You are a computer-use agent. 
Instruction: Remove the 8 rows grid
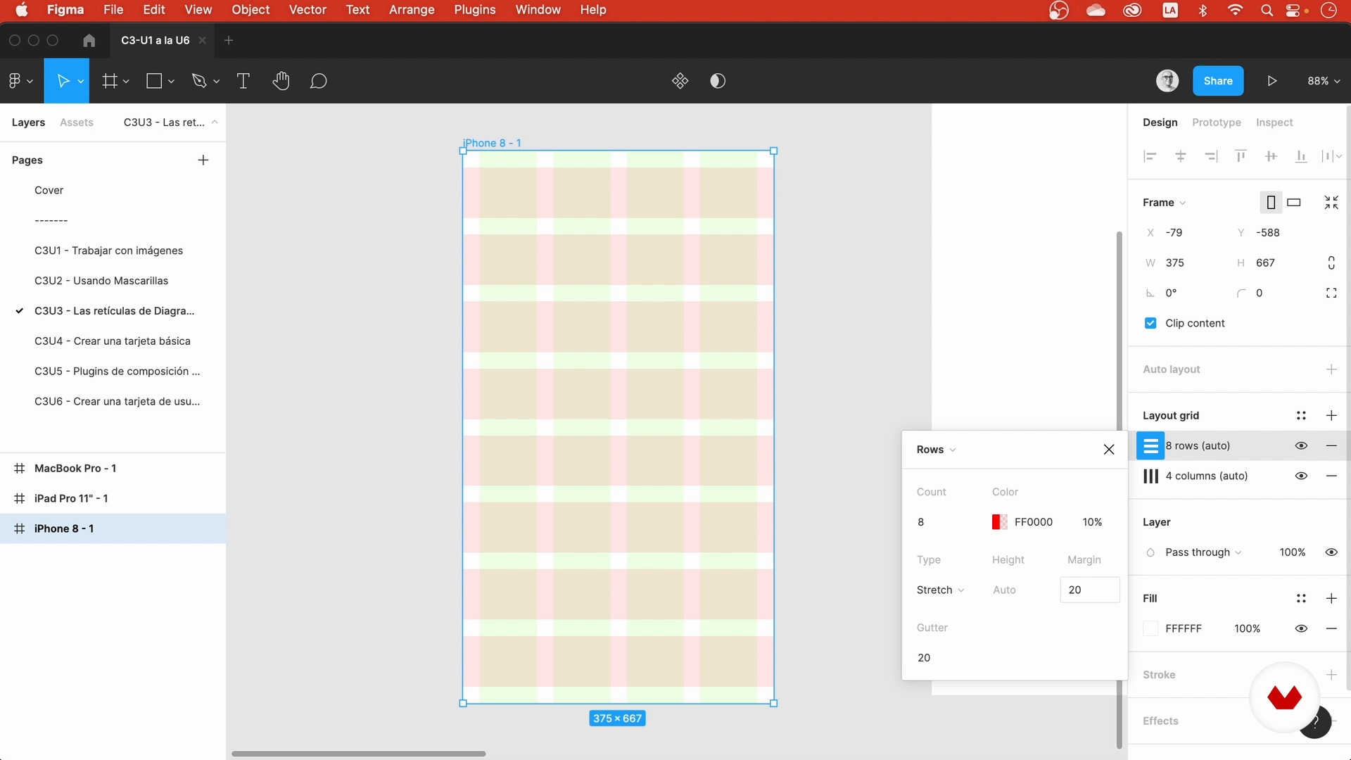(x=1331, y=445)
